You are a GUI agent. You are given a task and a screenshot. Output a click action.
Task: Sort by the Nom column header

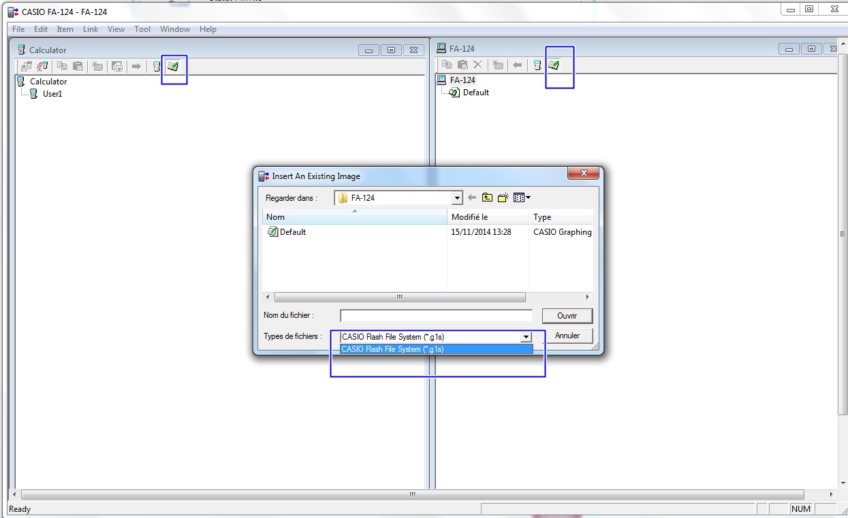coord(355,217)
